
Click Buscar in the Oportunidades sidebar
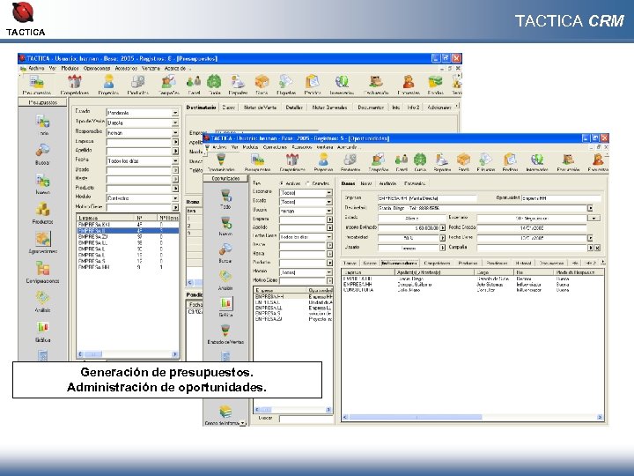tap(225, 253)
